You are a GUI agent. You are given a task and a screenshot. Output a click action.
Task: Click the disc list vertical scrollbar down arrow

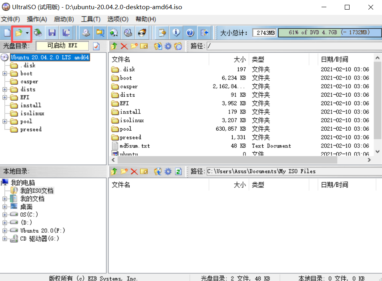tap(377, 151)
